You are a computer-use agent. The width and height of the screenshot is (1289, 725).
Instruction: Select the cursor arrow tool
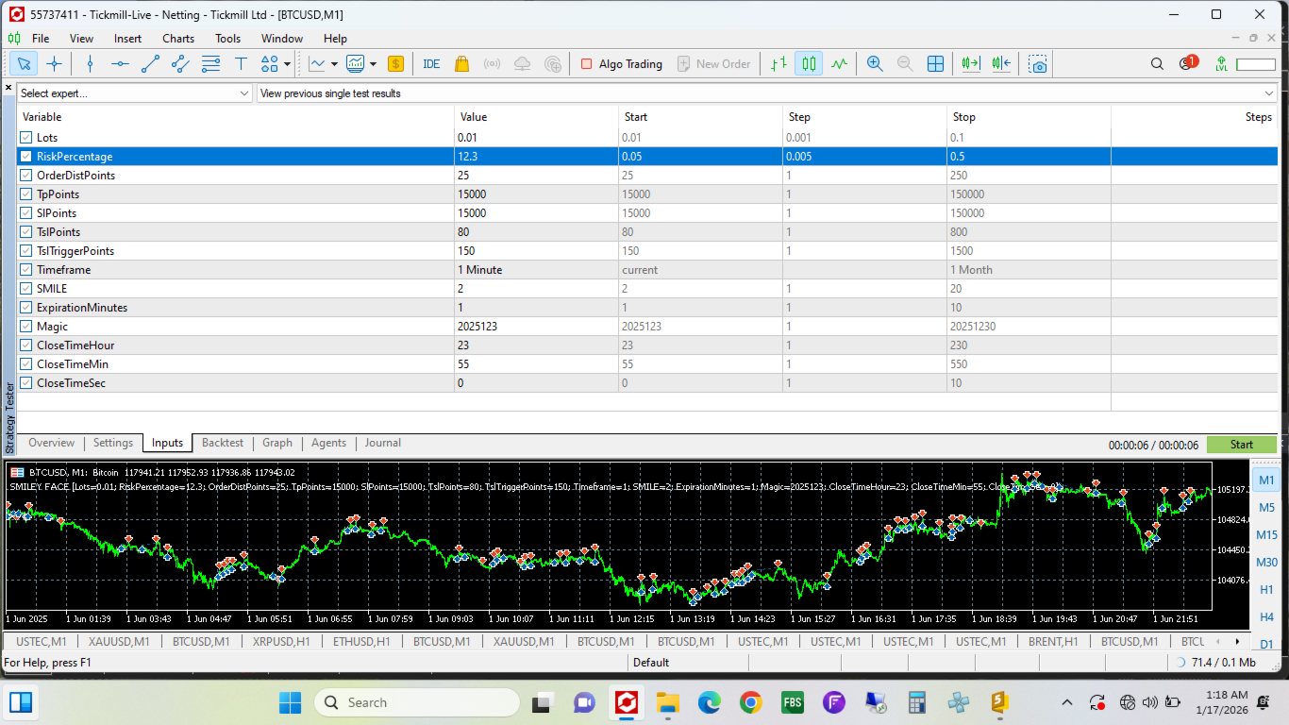25,64
